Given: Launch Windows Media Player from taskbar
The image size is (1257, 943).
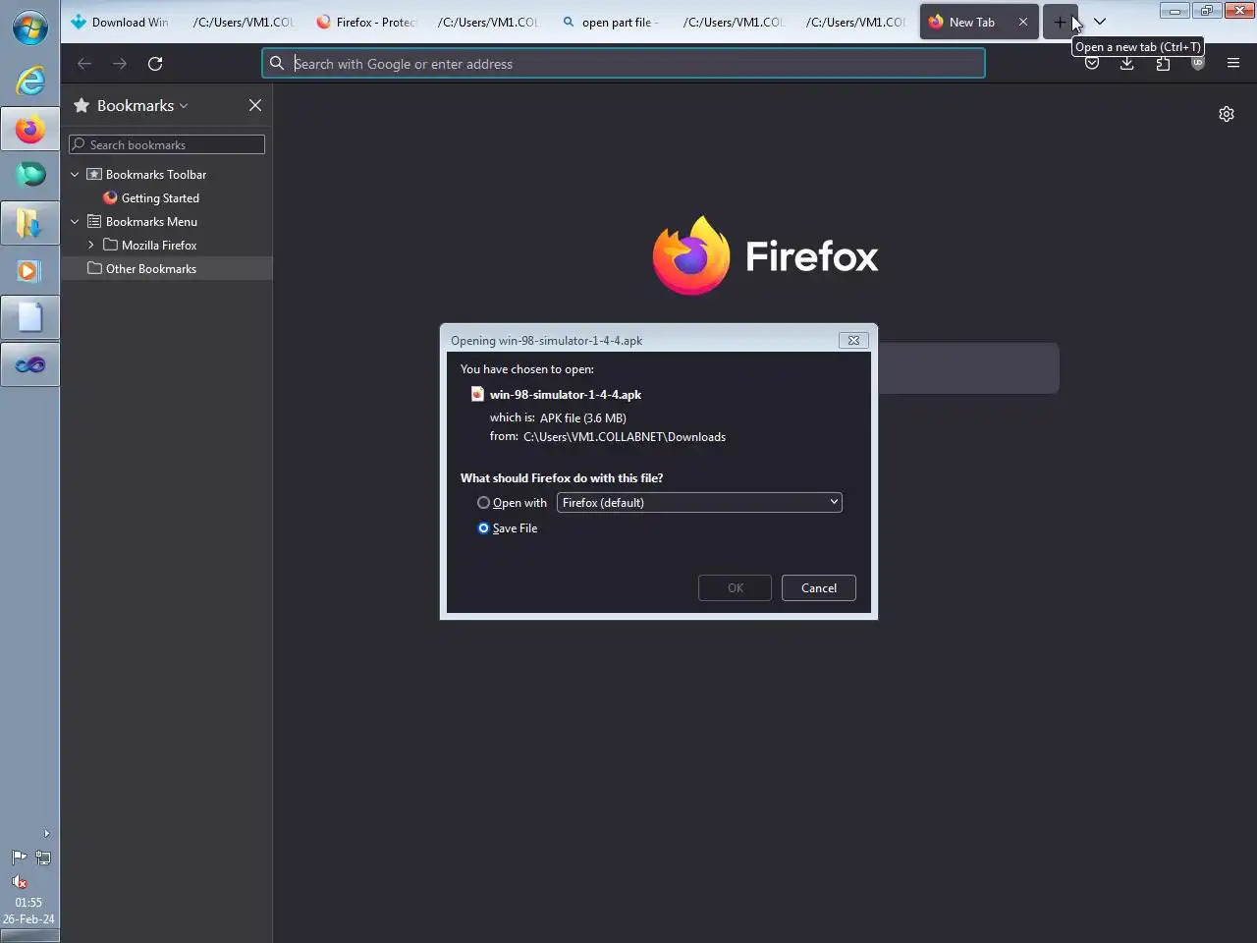Looking at the screenshot, I should pyautogui.click(x=30, y=270).
